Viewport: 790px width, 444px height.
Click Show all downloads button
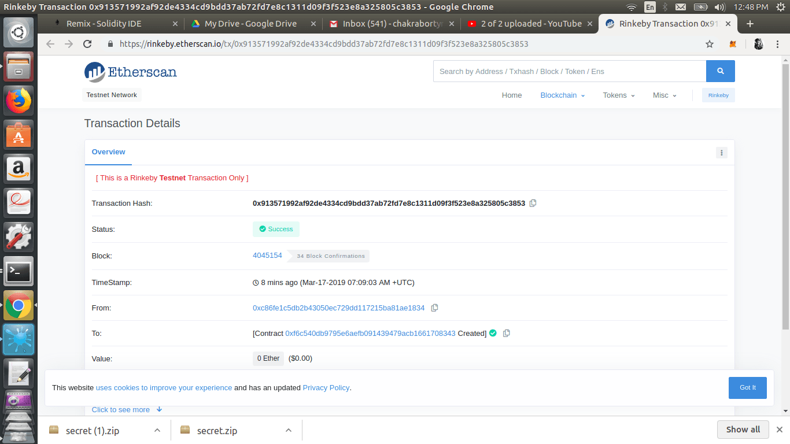(x=743, y=430)
